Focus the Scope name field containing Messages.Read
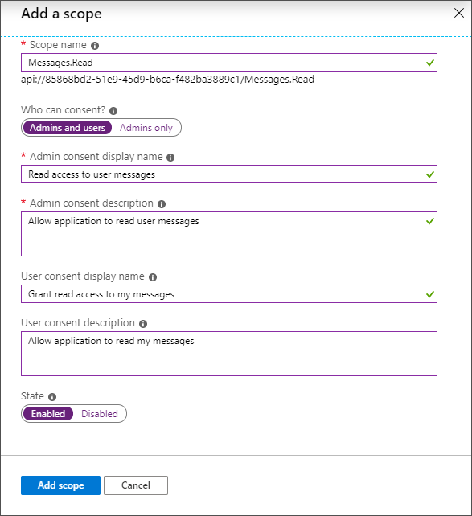 229,63
